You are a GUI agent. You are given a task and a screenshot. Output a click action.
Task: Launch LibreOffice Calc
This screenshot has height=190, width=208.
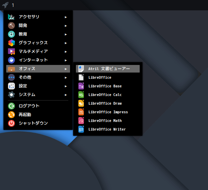(x=108, y=95)
